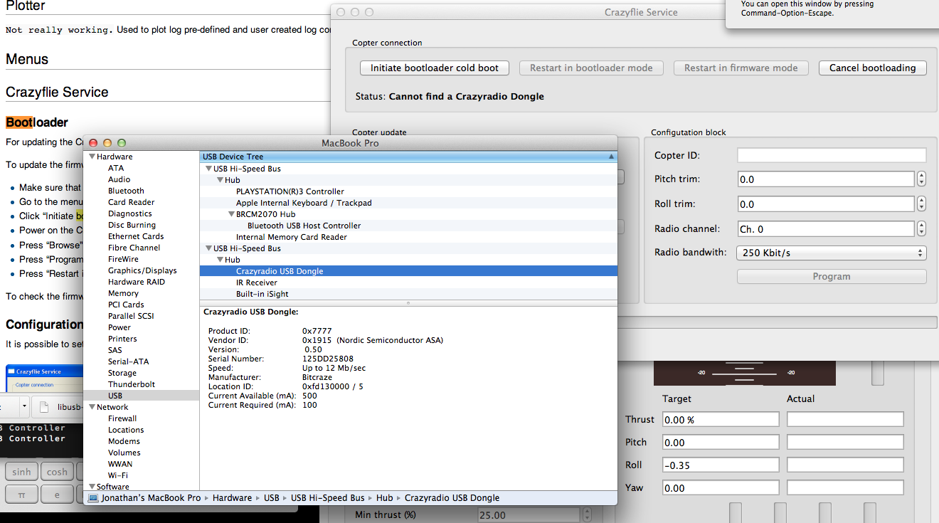Viewport: 939px width, 523px height.
Task: Click the Crazyflie Service screenshot thumbnail
Action: click(x=43, y=378)
